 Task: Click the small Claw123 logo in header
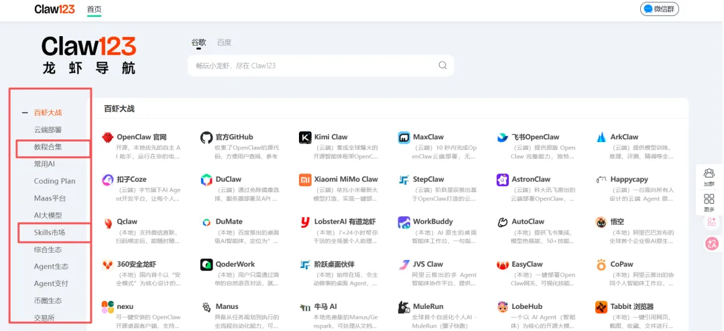[x=54, y=9]
